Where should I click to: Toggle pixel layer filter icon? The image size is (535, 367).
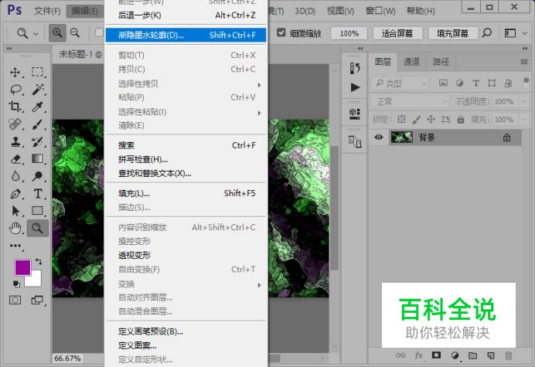[x=443, y=83]
